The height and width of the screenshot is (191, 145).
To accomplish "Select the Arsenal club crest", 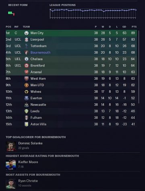I will click(x=27, y=72).
